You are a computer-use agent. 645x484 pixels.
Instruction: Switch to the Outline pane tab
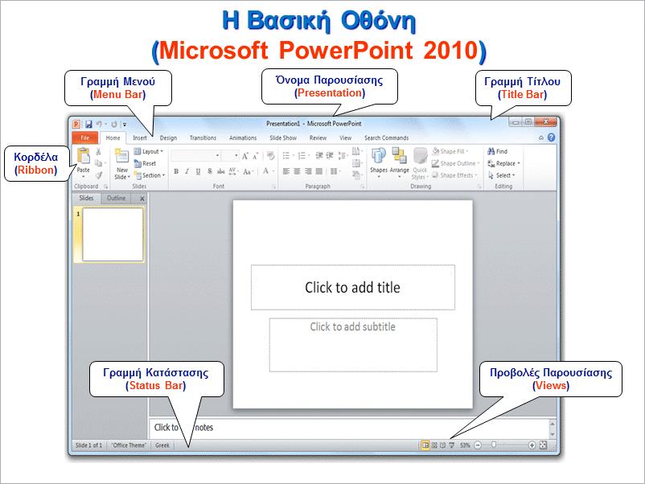[x=116, y=199]
